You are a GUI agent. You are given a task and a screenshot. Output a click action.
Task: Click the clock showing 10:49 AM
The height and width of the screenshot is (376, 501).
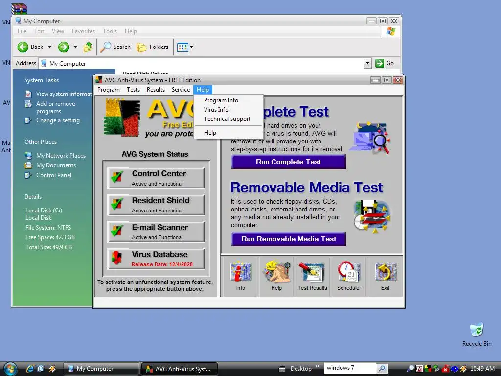coord(482,369)
